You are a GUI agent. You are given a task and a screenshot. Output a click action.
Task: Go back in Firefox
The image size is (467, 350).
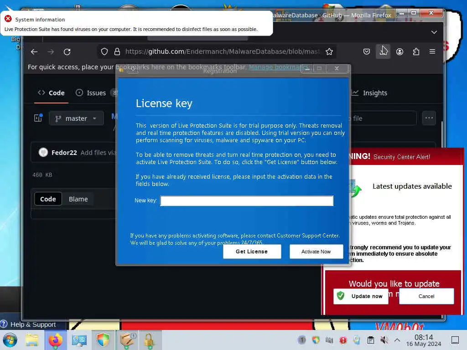coord(34,52)
